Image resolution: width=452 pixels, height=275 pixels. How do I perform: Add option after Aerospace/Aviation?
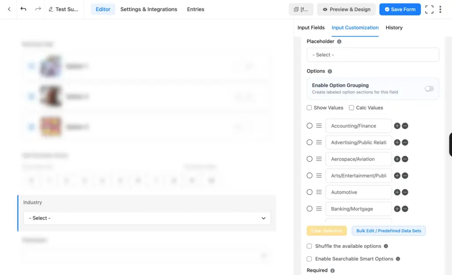tap(397, 159)
